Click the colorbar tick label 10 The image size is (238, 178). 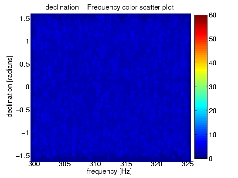coord(213,134)
